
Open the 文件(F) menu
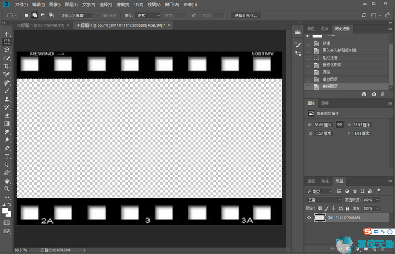point(21,5)
